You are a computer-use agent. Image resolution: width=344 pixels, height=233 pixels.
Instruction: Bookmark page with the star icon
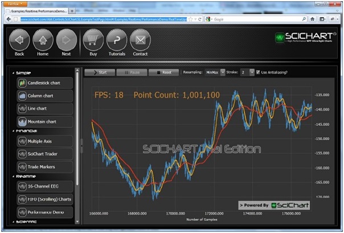pyautogui.click(x=190, y=19)
